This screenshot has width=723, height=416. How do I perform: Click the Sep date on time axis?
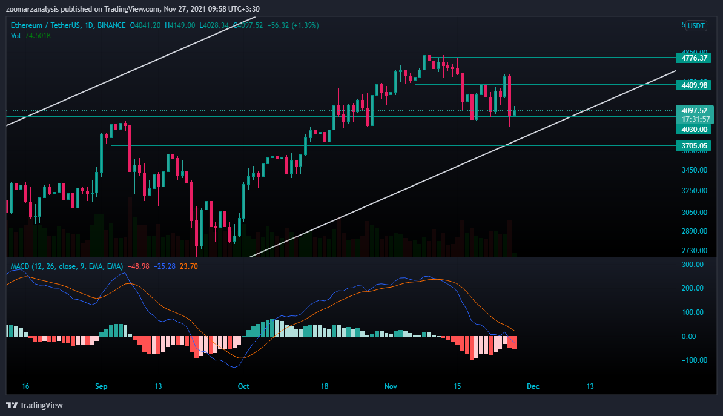[x=101, y=386]
